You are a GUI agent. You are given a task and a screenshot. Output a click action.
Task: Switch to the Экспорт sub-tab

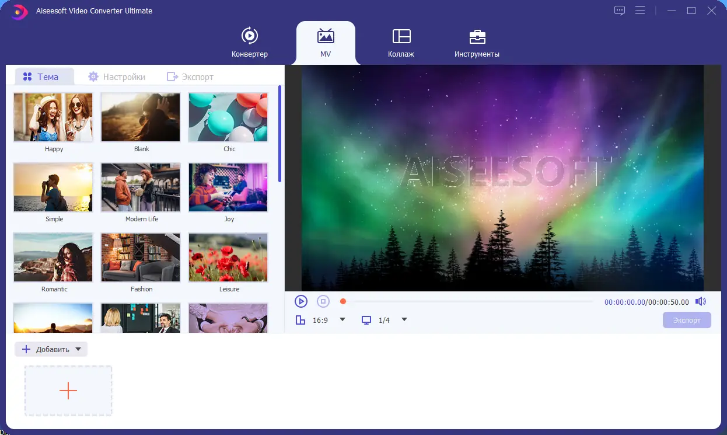190,76
